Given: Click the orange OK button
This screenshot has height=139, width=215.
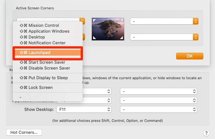Looking at the screenshot, I should (x=190, y=56).
